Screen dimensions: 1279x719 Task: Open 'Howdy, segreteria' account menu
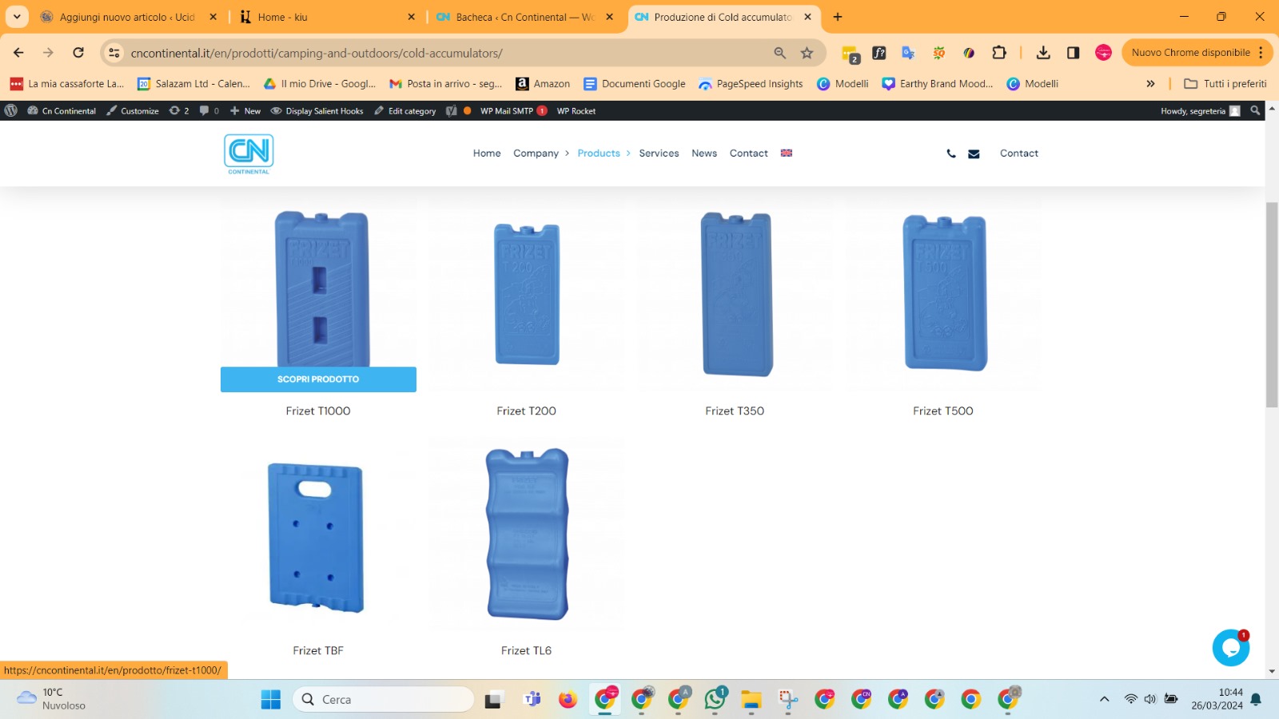point(1200,111)
